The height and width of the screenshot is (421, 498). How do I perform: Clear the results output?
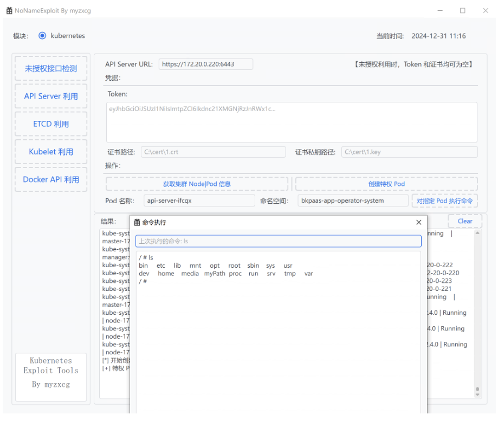pyautogui.click(x=465, y=221)
